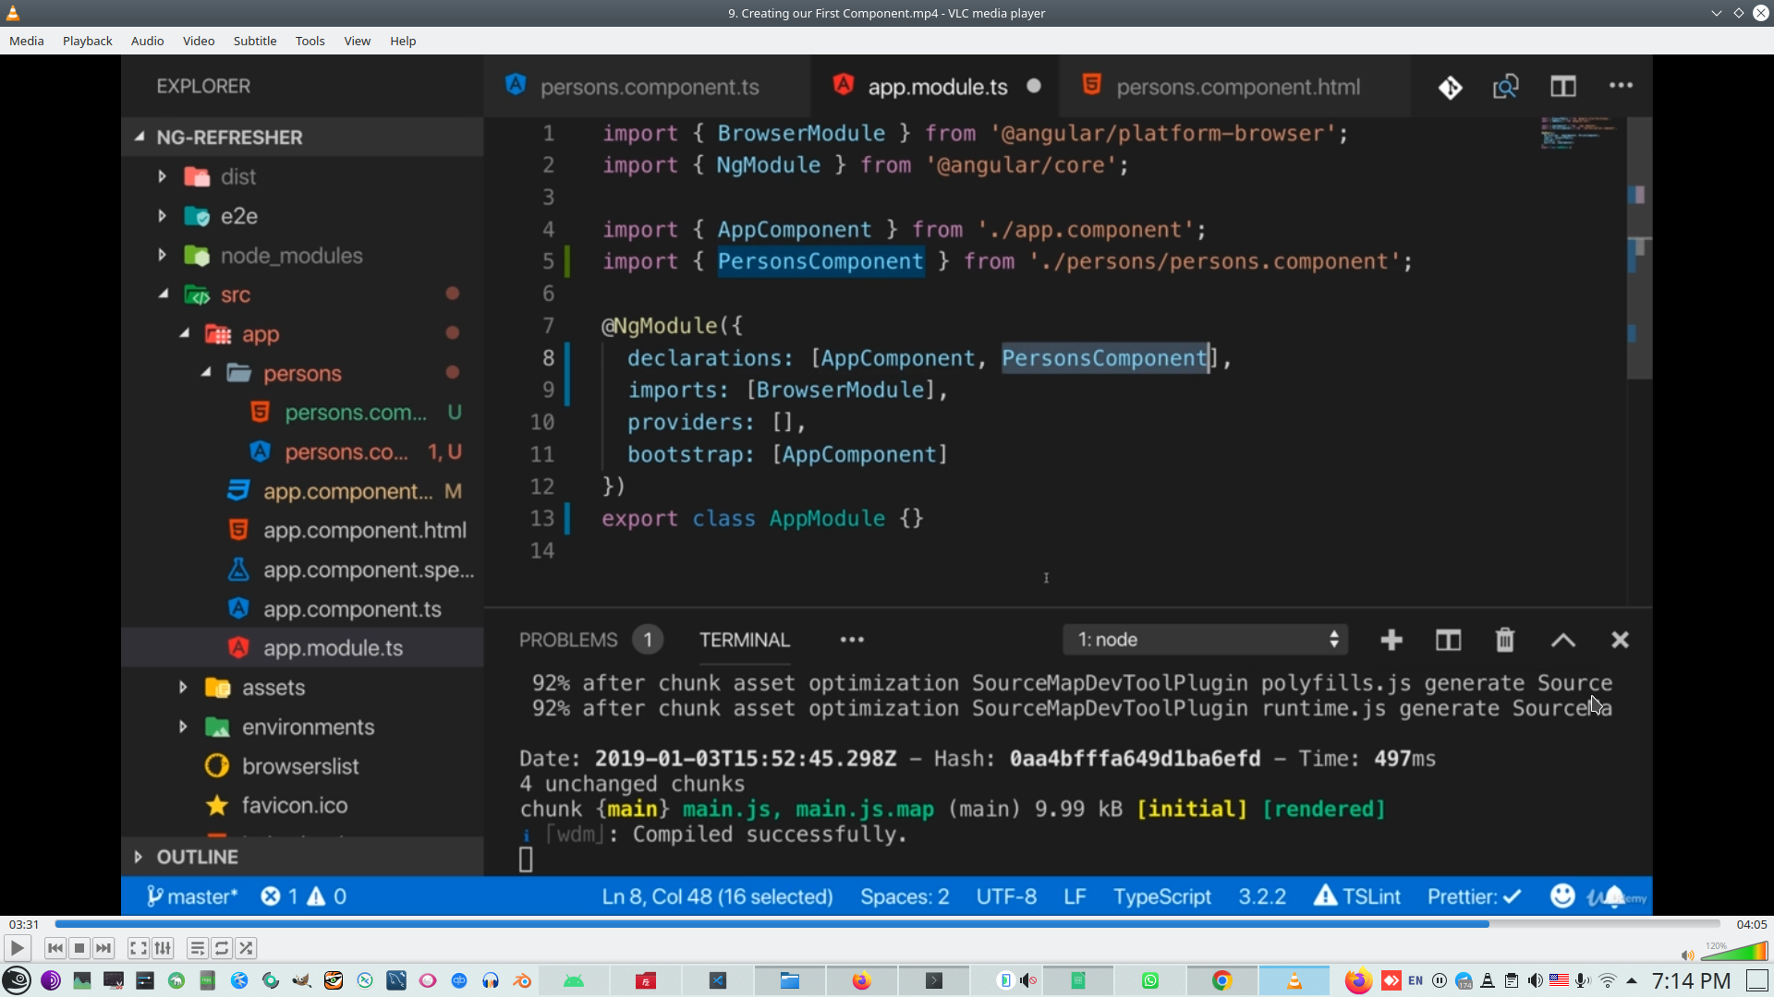Open extended settings equalizer icon
Screen dimensions: 1774x997
(163, 948)
